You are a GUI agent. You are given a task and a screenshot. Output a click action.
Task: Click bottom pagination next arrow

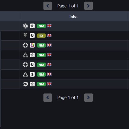click(x=88, y=98)
